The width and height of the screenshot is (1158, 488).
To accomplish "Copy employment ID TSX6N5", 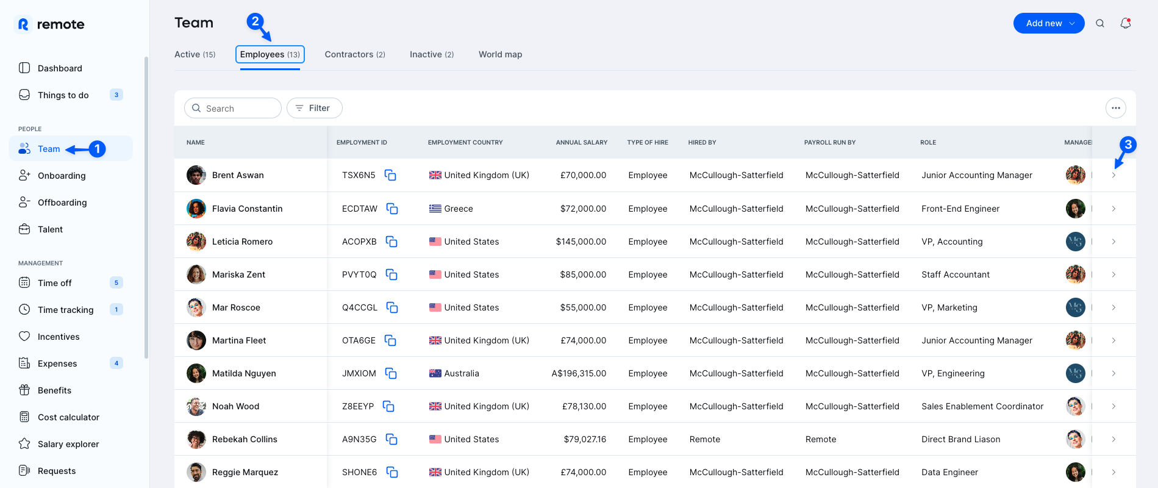I will [x=390, y=175].
